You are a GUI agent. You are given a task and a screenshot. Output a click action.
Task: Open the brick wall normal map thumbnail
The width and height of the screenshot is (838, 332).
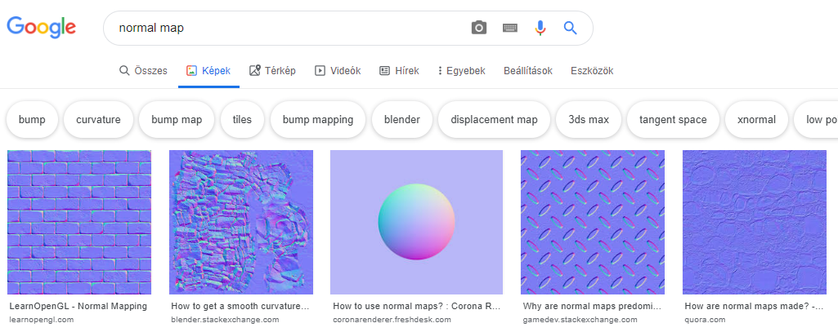click(79, 222)
